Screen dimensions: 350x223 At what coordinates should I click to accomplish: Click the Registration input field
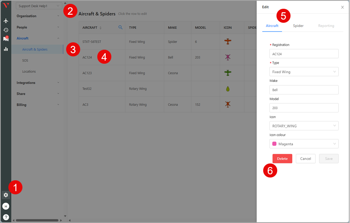click(304, 54)
